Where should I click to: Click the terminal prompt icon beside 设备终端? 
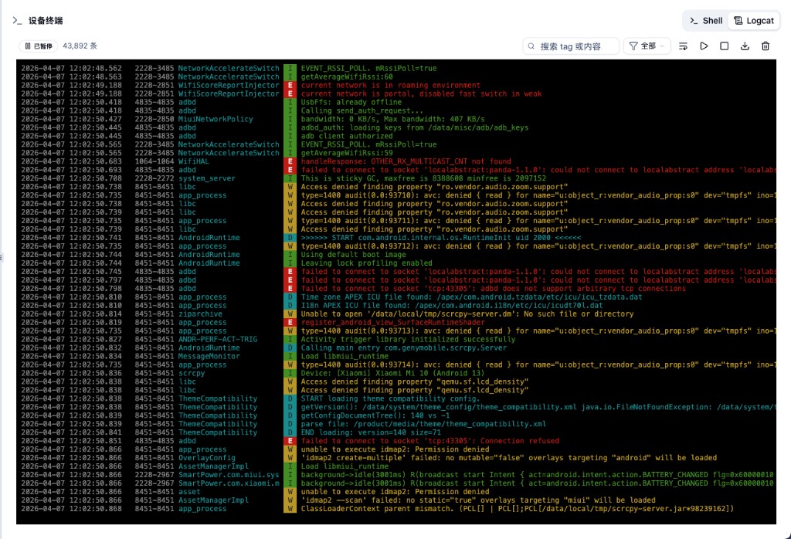[17, 21]
